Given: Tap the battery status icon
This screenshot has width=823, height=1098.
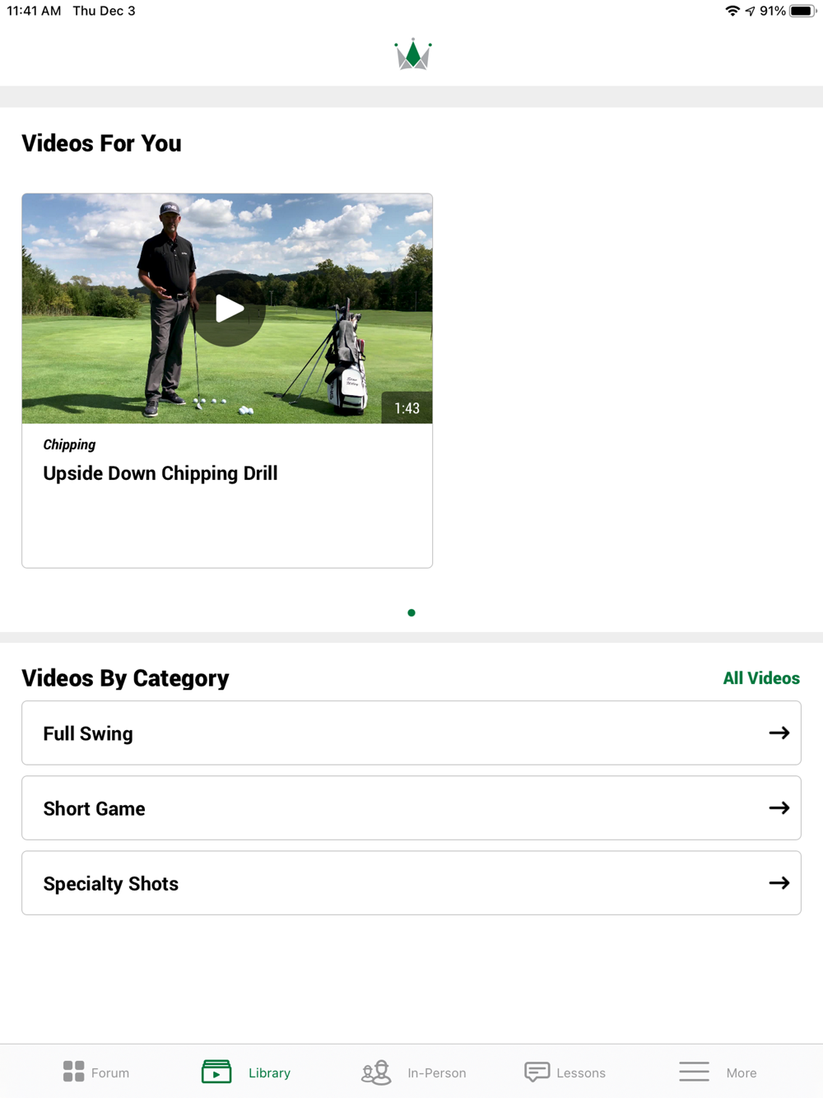Looking at the screenshot, I should pyautogui.click(x=802, y=11).
